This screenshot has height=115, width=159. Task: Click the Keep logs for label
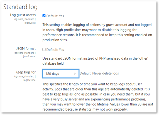(x=26, y=72)
